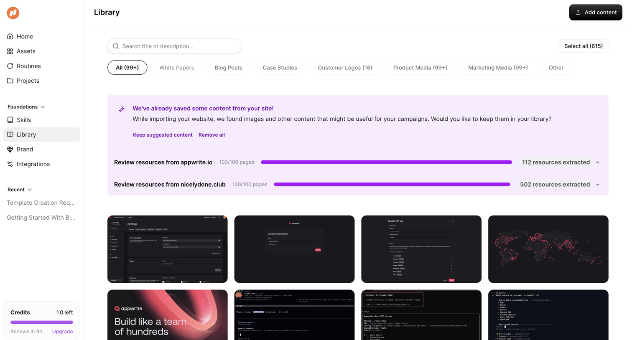The width and height of the screenshot is (632, 340).
Task: Click the Projects folder icon
Action: (x=10, y=81)
